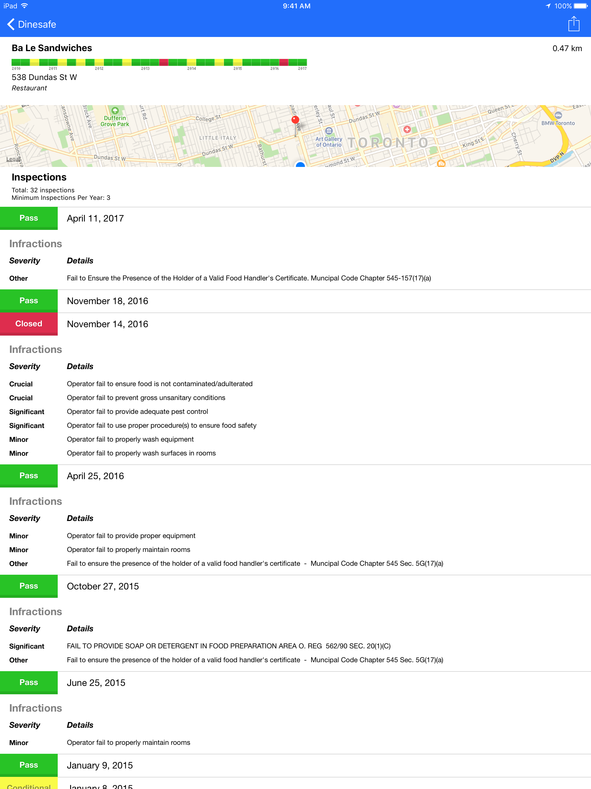Screen dimensions: 591x789
Task: Tap the 'January 9, 2015' inspection date
Action: click(x=100, y=765)
